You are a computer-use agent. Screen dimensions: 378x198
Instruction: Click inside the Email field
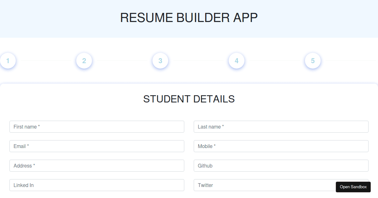pos(97,146)
